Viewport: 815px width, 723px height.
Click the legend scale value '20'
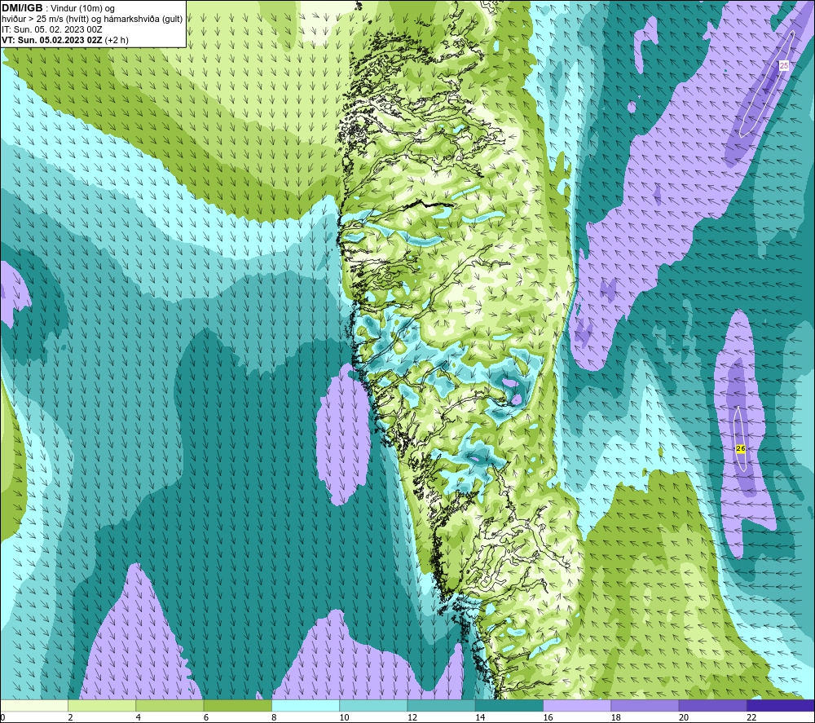point(684,717)
